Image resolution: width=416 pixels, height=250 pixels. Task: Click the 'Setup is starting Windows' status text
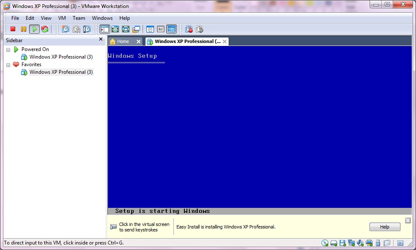(x=162, y=211)
